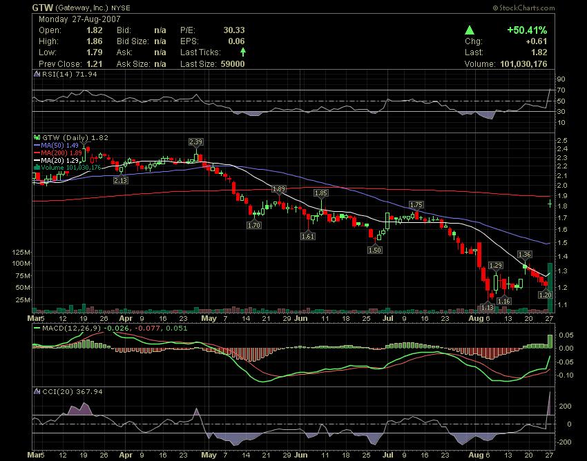Click the -0.10 MACD axis label

(566, 375)
